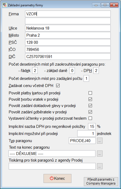The width and height of the screenshot is (121, 189).
Task: Click the Konec power button
Action: (57, 178)
